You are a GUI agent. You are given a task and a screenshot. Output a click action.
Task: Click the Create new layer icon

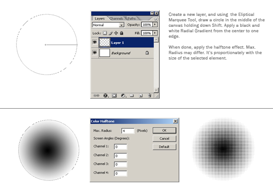[141, 95]
